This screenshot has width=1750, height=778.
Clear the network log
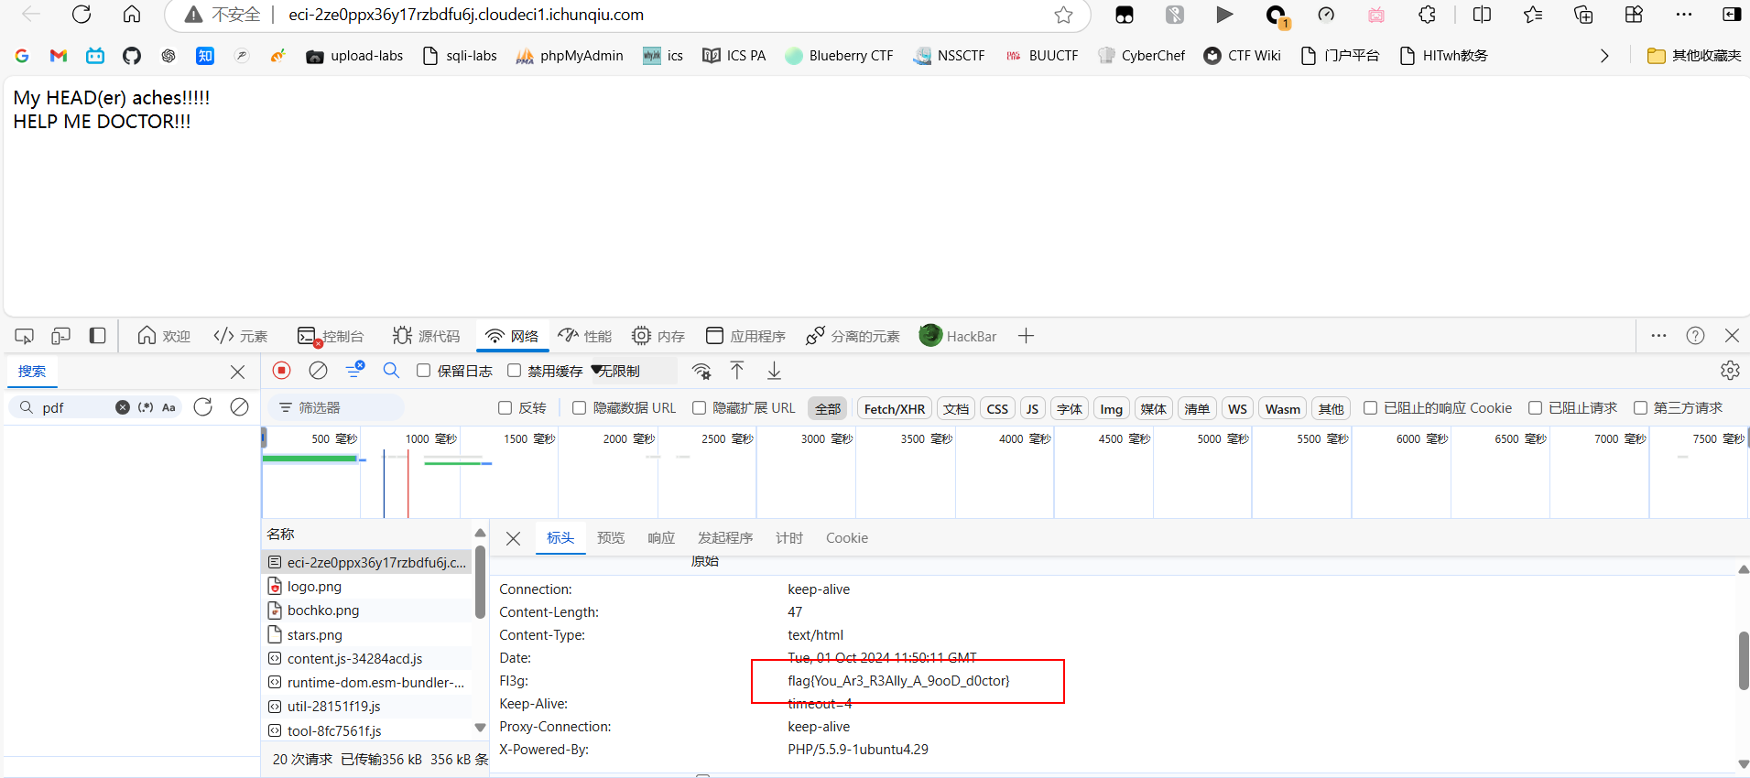(x=318, y=371)
